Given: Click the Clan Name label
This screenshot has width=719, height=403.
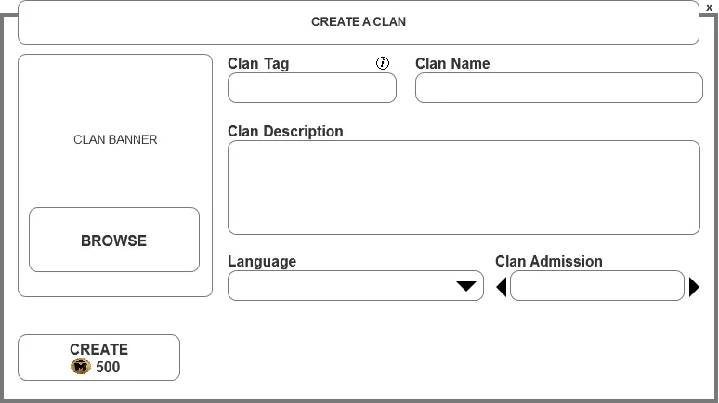Looking at the screenshot, I should [x=452, y=64].
